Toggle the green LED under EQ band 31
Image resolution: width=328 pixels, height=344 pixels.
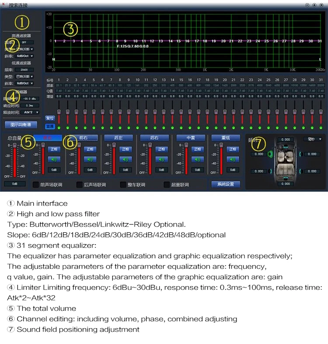[321, 128]
